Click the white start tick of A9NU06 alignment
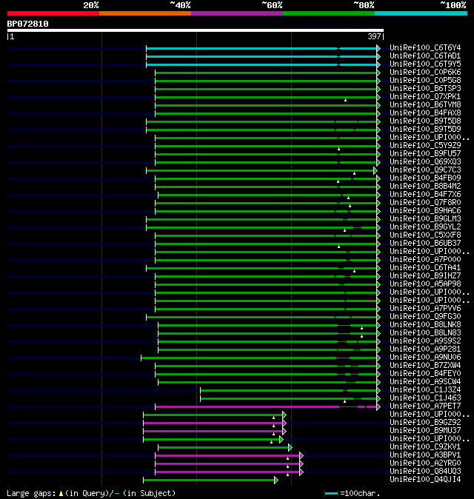This screenshot has height=499, width=474. point(141,358)
